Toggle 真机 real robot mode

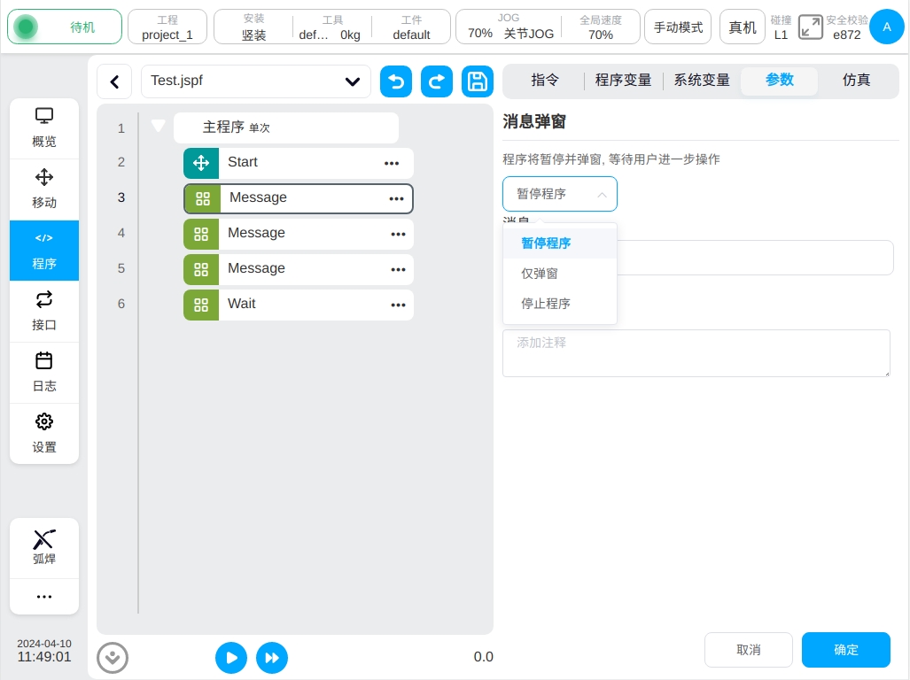[742, 27]
